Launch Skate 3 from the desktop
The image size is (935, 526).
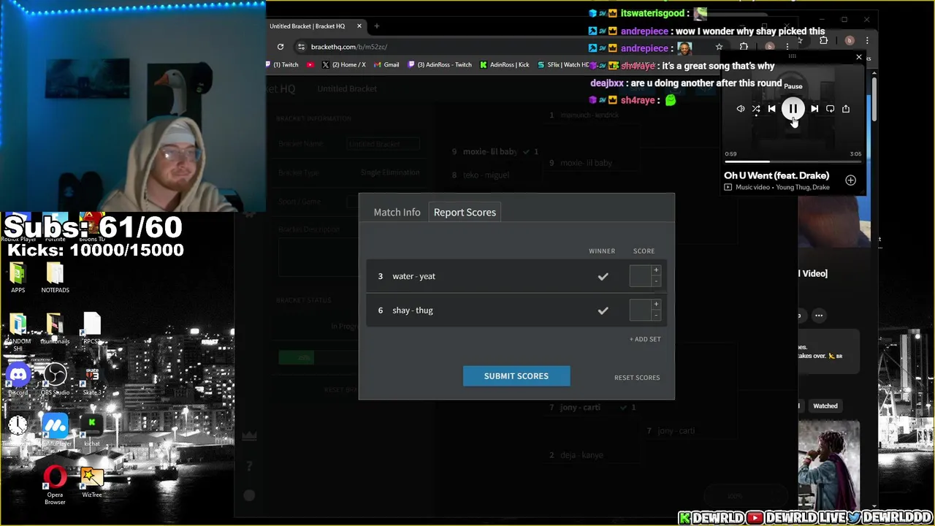point(91,380)
